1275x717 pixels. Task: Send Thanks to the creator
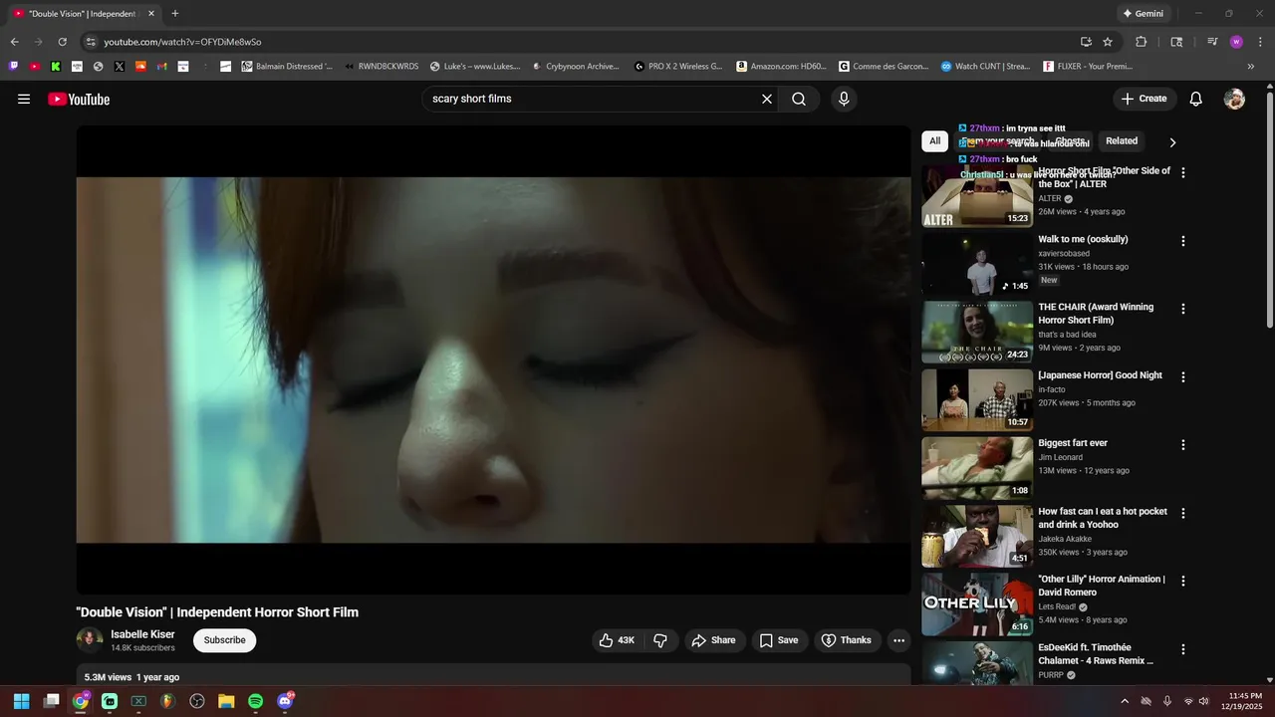(846, 640)
